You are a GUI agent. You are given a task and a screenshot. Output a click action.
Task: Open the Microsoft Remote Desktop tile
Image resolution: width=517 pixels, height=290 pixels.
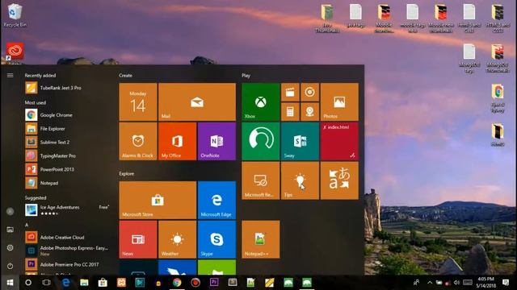point(260,180)
